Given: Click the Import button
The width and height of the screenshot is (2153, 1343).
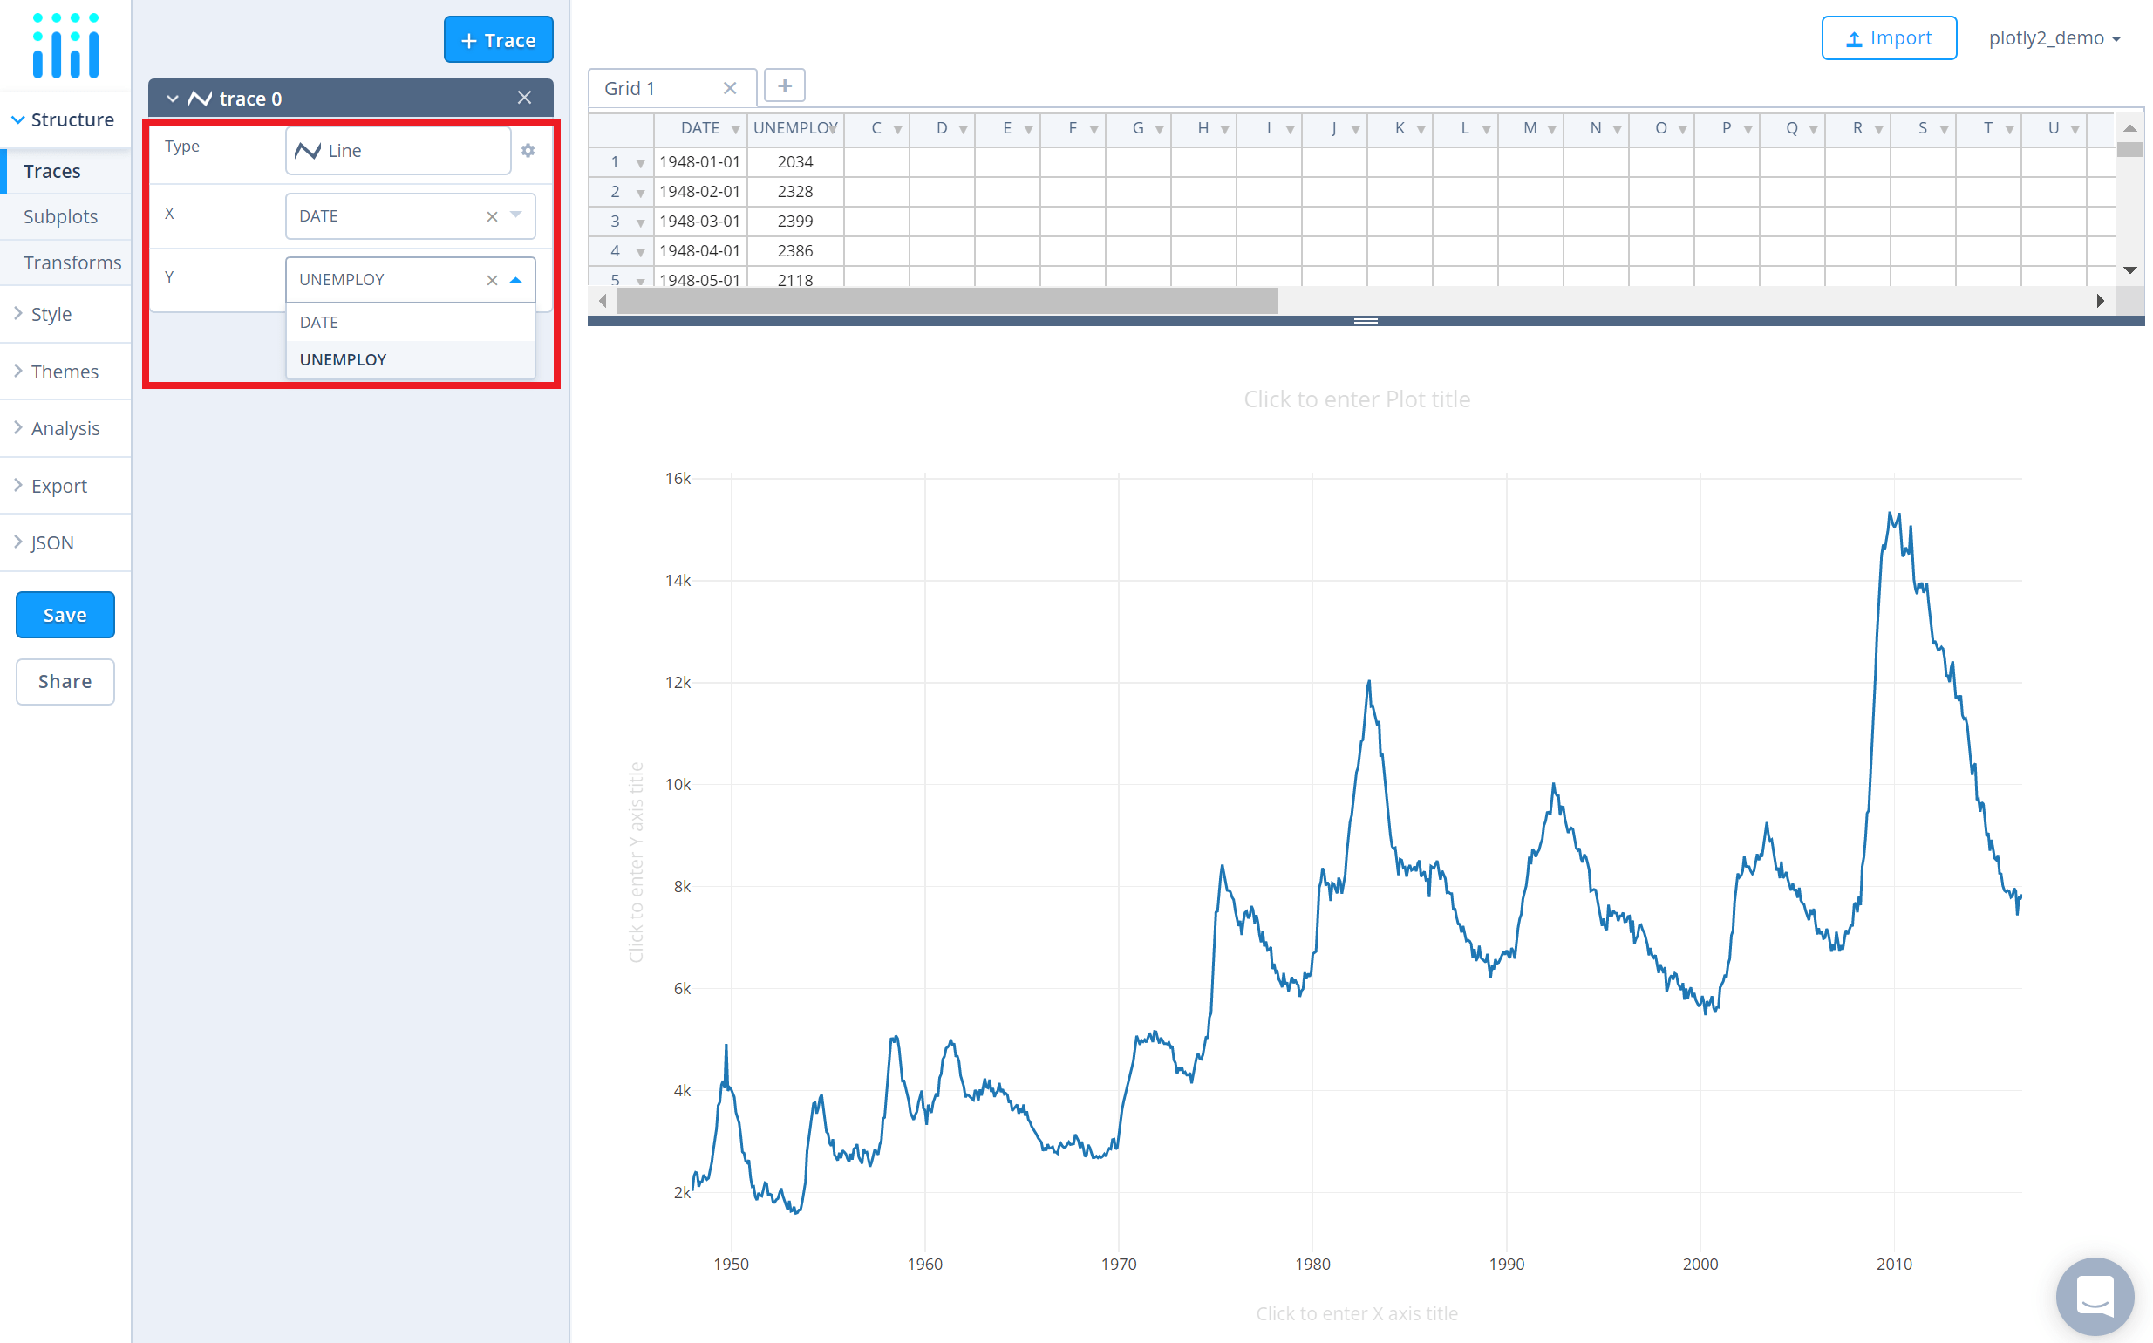Looking at the screenshot, I should 1888,38.
